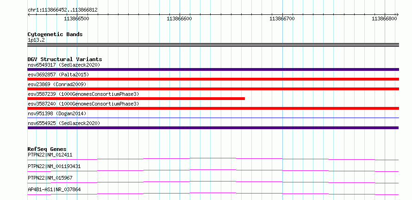The height and width of the screenshot is (200, 412).
Task: Click the 1p13.2 band label
Action: pos(36,40)
